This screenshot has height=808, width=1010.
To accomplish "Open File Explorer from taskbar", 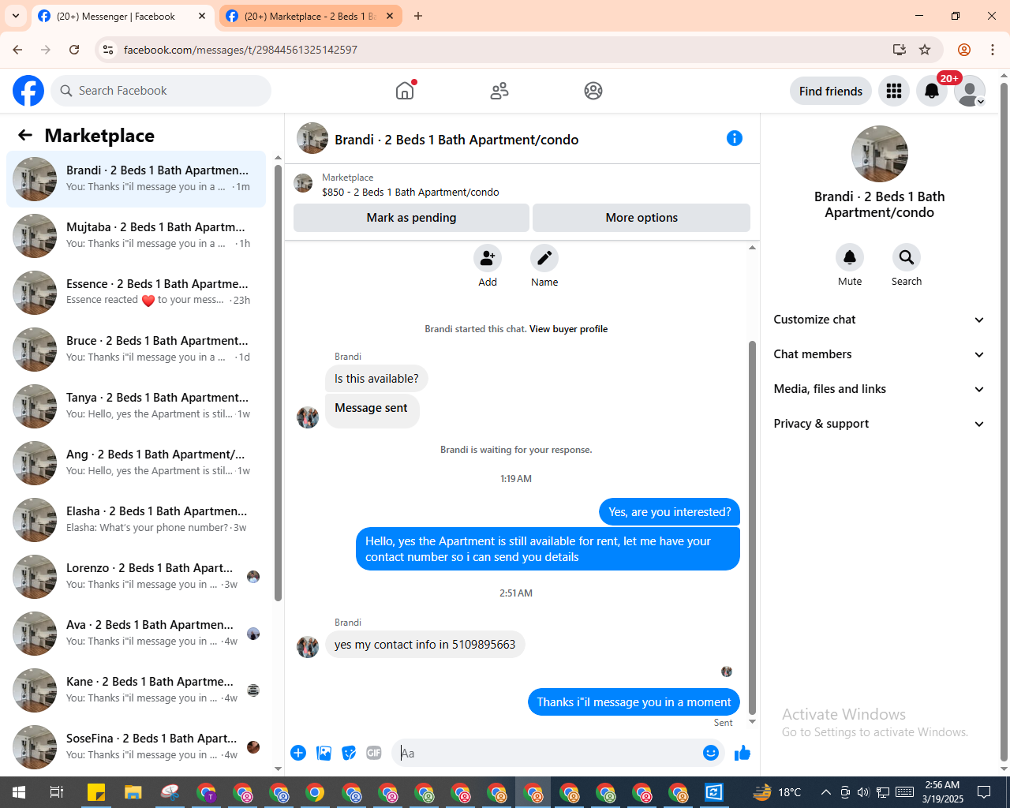I will click(133, 792).
